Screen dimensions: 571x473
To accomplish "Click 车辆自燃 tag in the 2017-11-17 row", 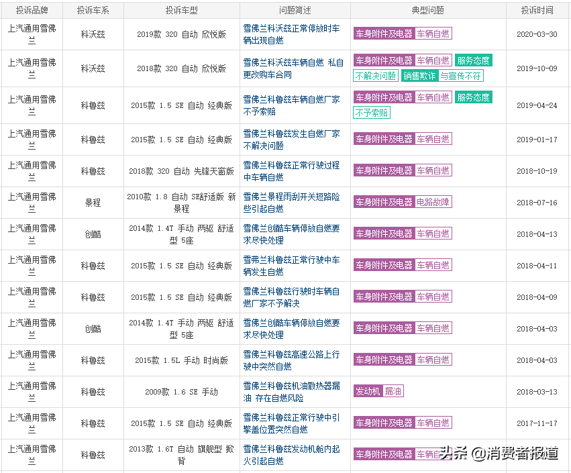I will tap(433, 423).
